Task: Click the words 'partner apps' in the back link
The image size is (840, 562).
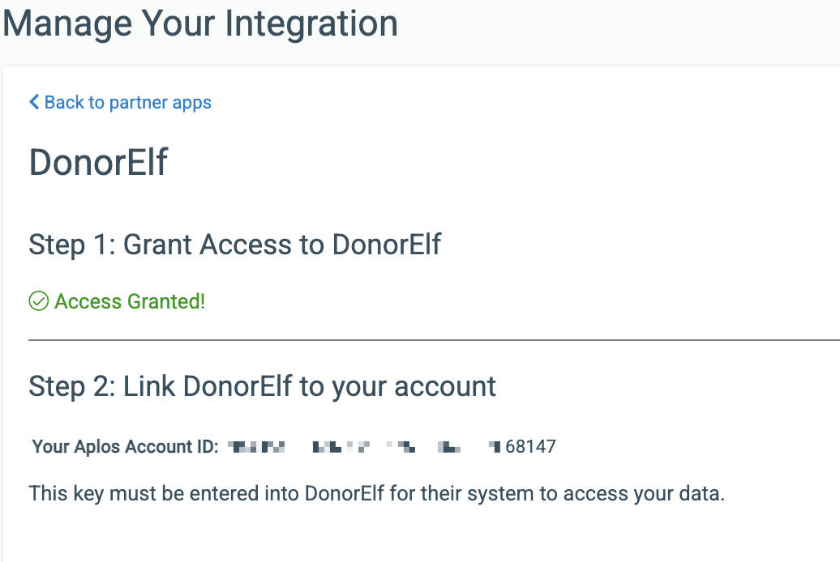Action: (x=161, y=103)
